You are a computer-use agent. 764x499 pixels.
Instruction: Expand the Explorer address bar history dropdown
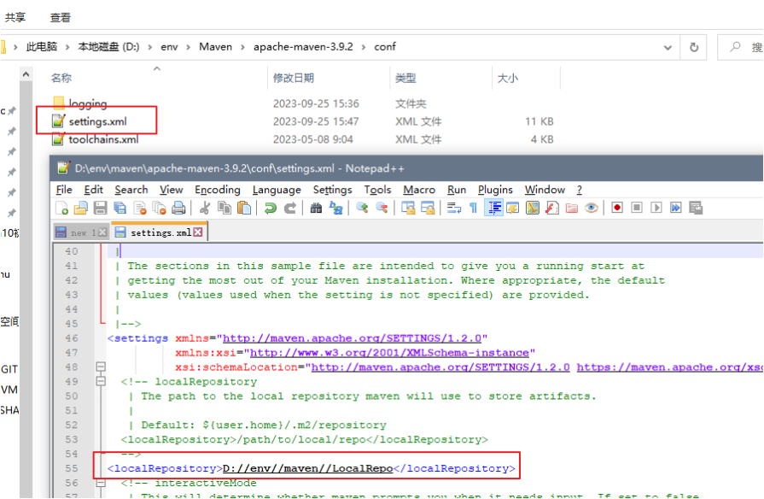coord(668,47)
